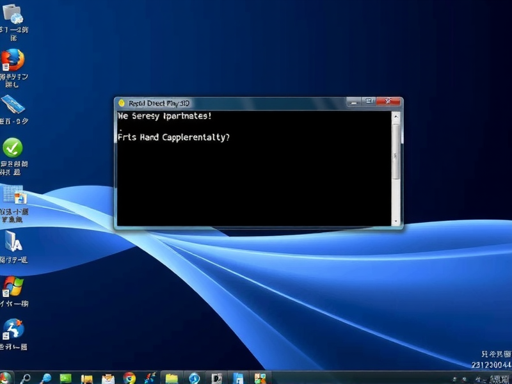Maximize the console window
The image size is (512, 384).
[x=369, y=102]
